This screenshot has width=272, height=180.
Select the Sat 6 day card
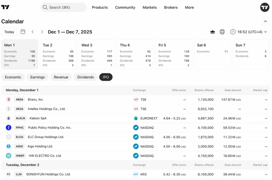coord(212,54)
